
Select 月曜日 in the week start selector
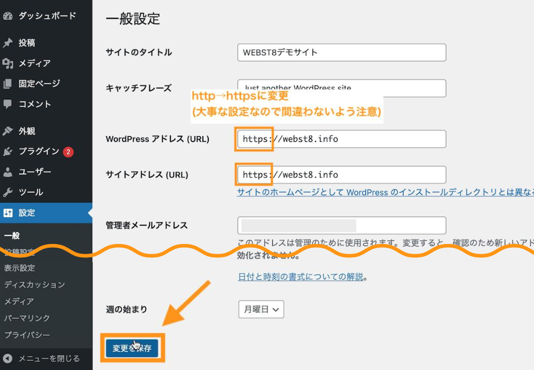click(261, 309)
